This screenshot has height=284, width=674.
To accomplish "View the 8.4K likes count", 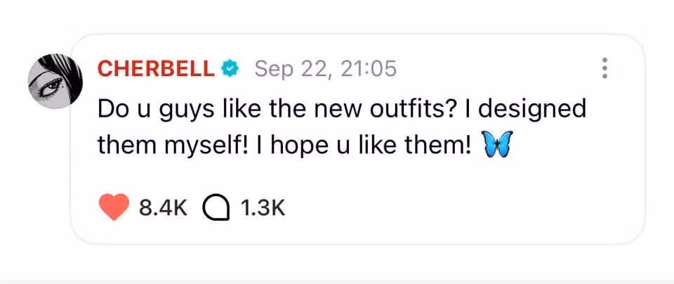I will 164,209.
